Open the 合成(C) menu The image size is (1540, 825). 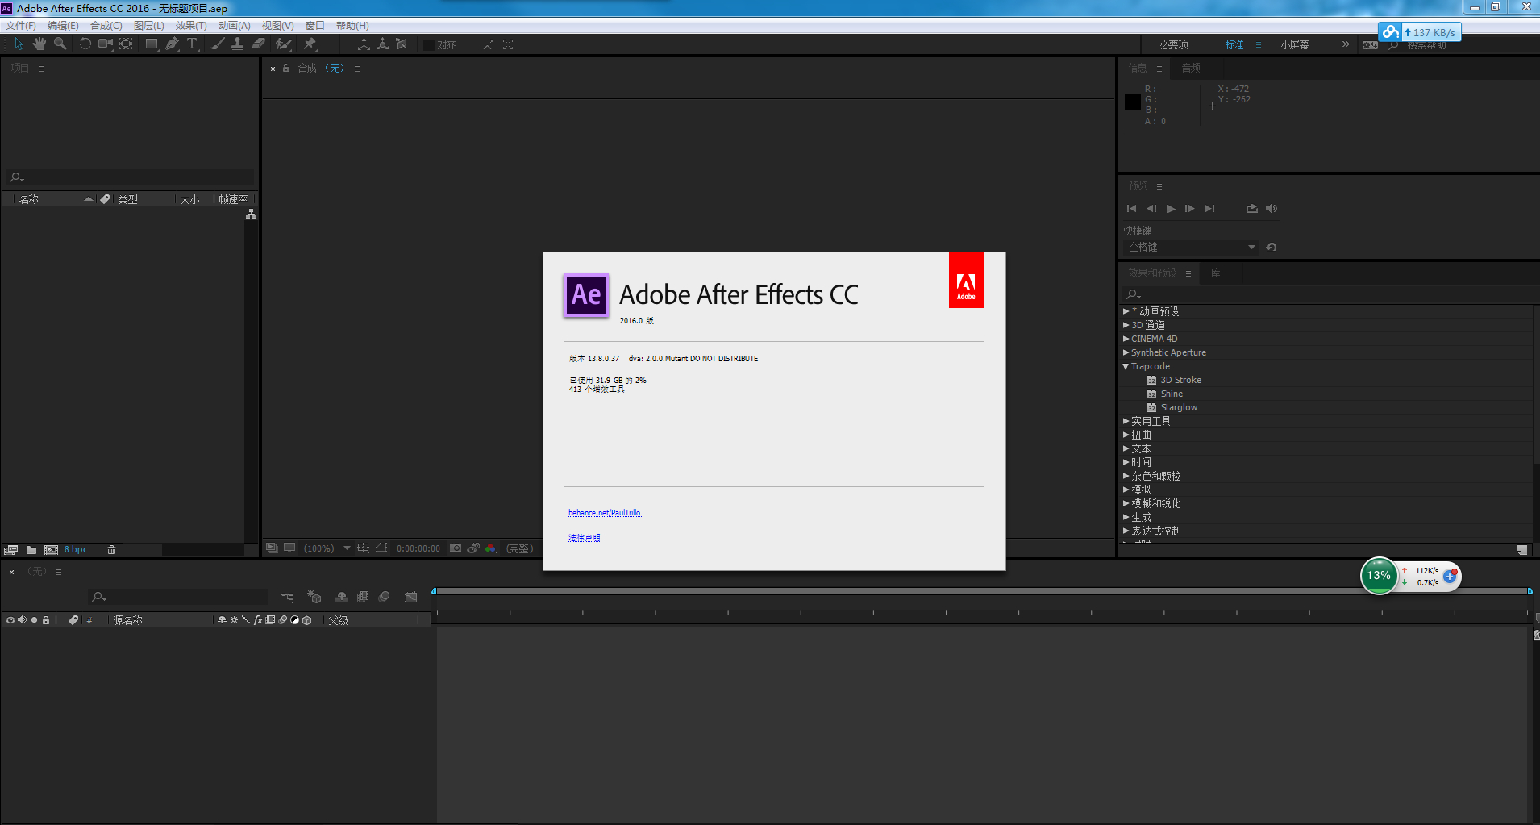point(106,26)
